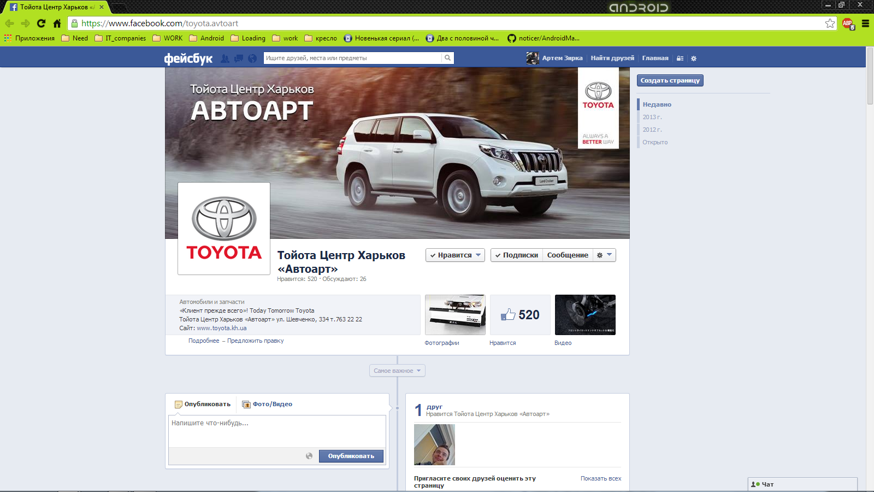Open friend requests icon in Facebook bar
Screen dimensions: 874x492
(225, 58)
